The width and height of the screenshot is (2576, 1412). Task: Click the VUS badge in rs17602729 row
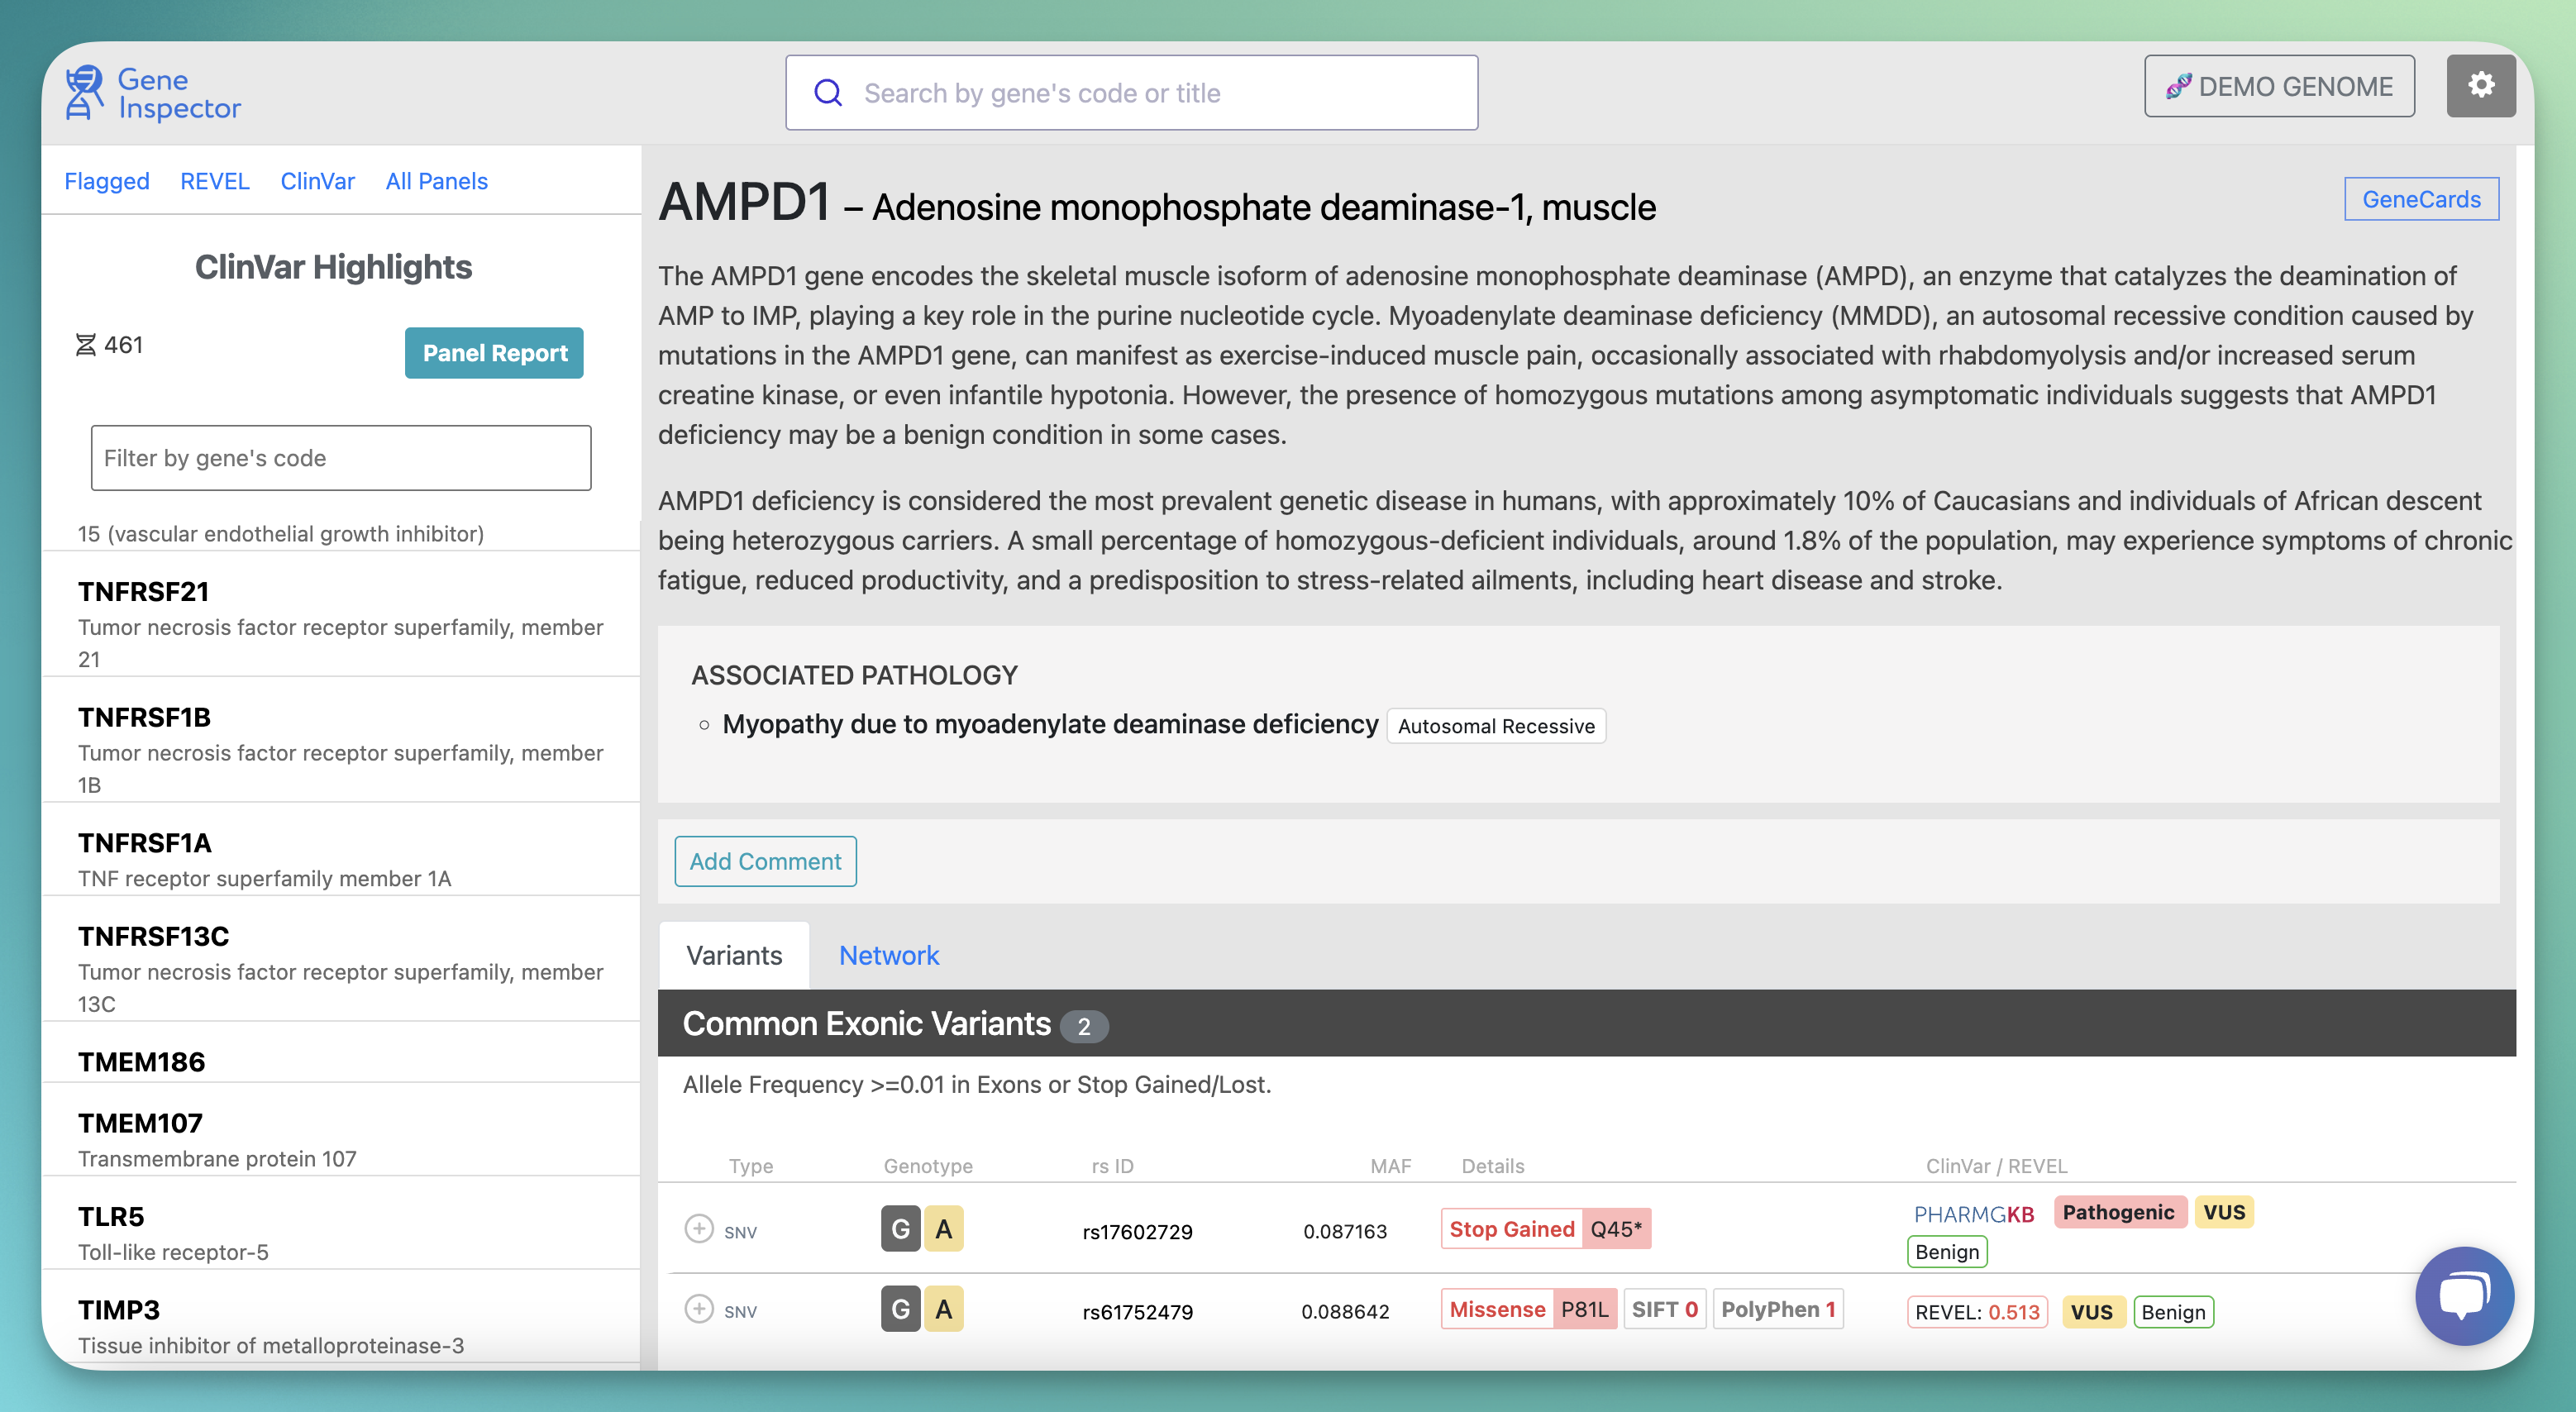coord(2224,1212)
